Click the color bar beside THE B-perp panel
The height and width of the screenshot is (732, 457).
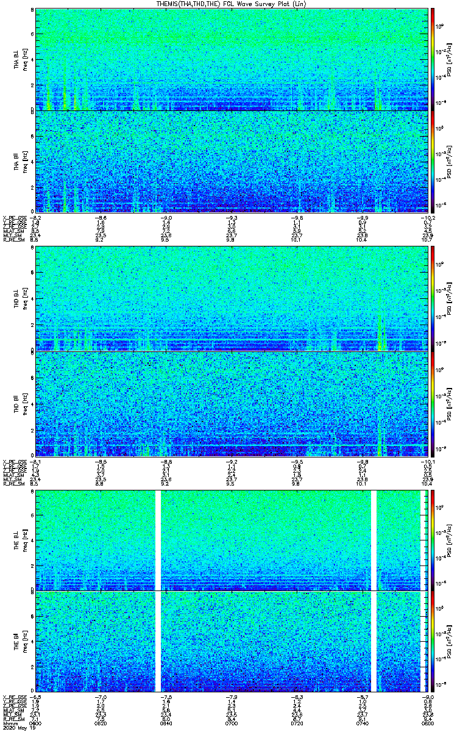click(x=433, y=540)
